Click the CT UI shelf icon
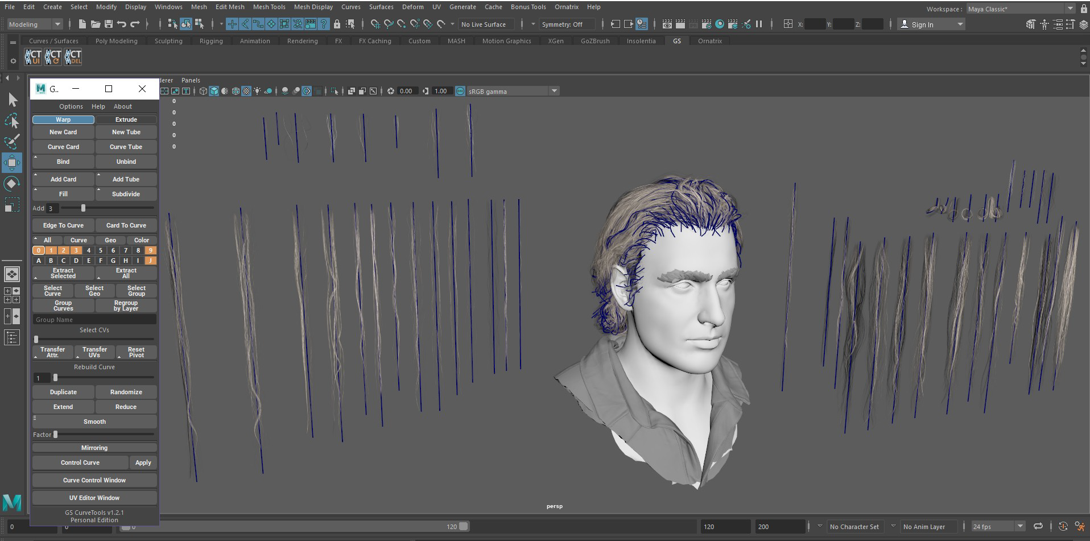 (33, 57)
